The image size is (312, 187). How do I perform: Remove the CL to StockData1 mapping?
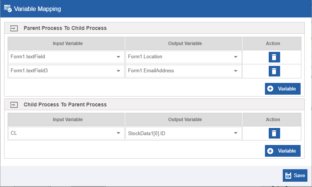click(274, 133)
